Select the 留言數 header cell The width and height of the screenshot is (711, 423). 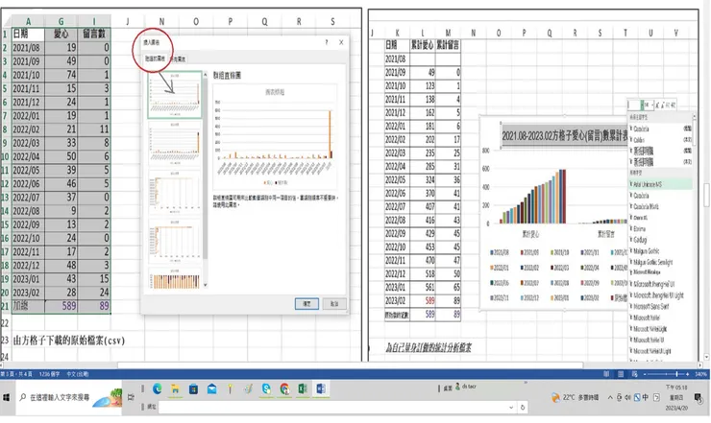[x=94, y=34]
